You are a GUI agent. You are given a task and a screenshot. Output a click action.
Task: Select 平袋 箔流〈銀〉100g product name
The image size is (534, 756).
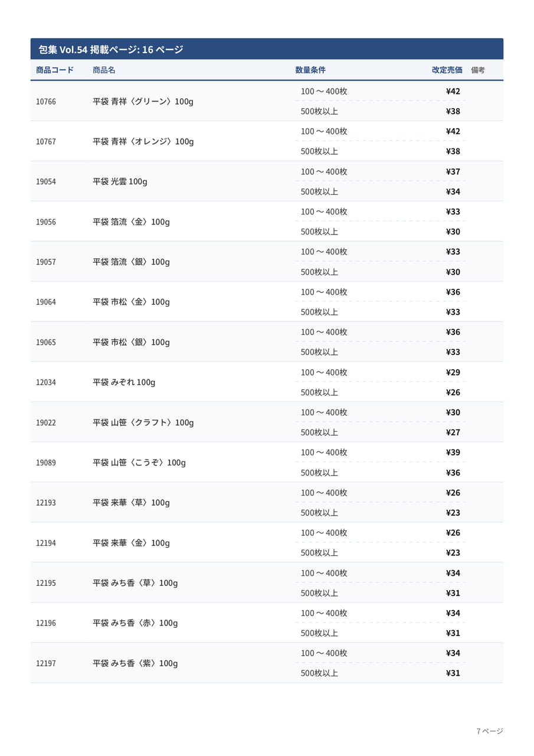[x=131, y=262]
